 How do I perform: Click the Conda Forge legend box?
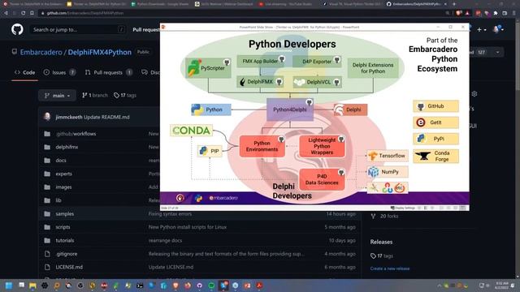[435, 156]
